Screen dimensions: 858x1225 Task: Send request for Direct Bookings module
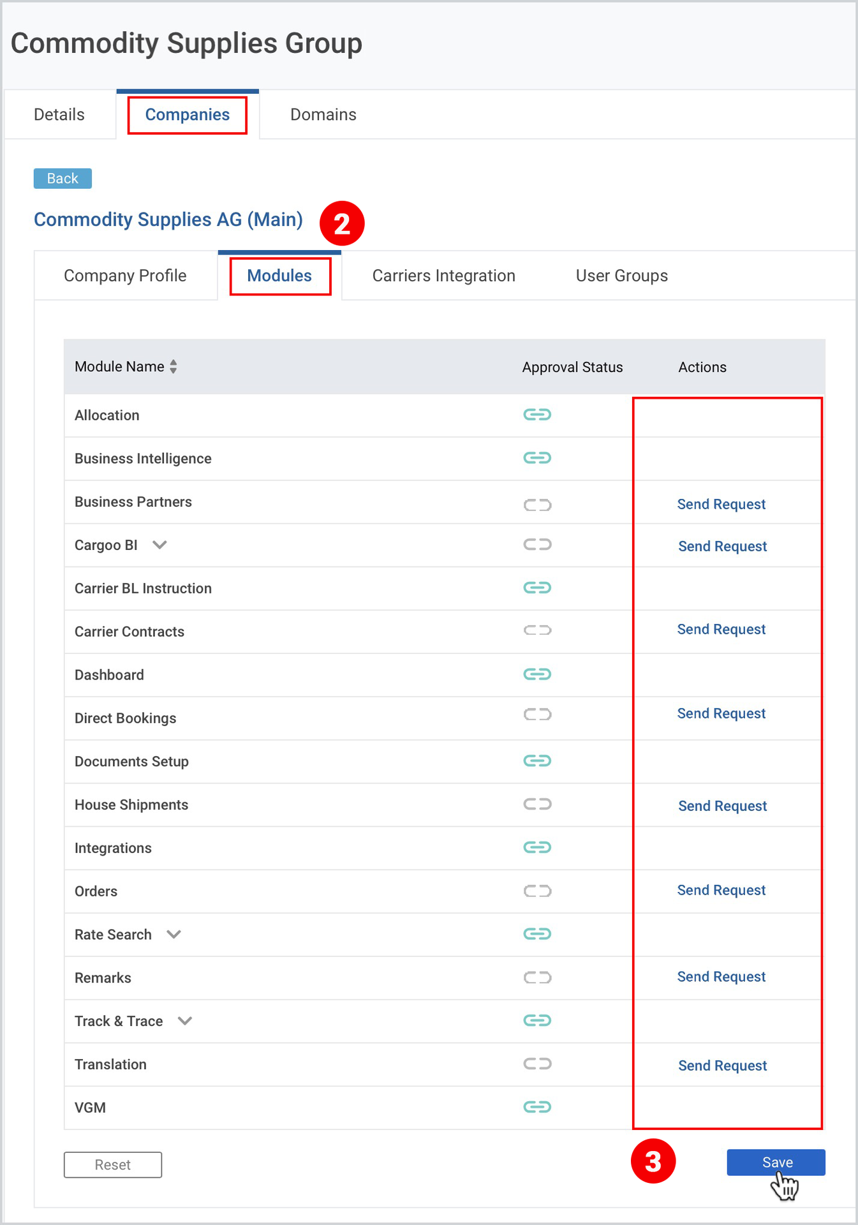tap(721, 713)
